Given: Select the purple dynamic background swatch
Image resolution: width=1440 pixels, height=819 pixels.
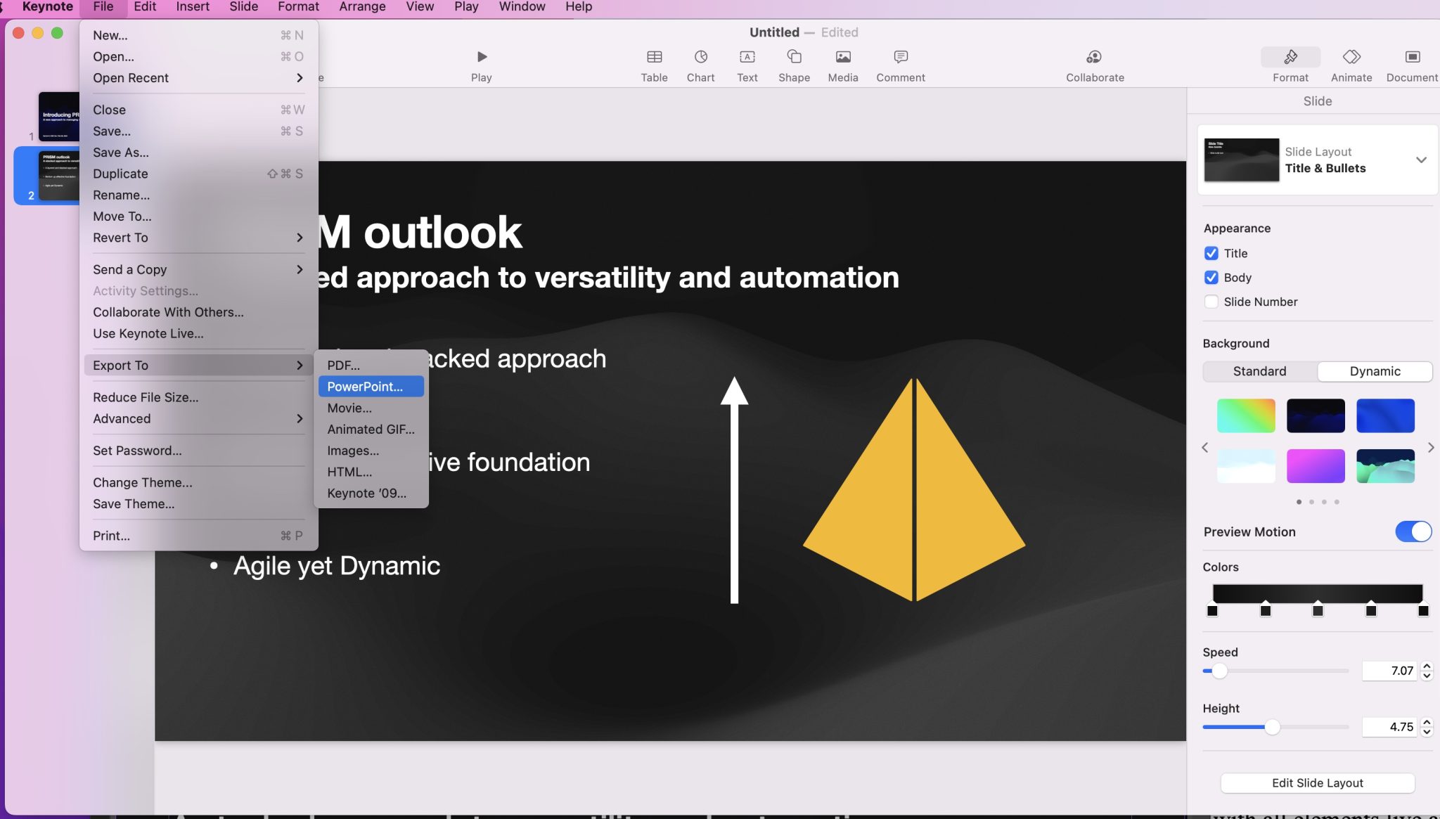Looking at the screenshot, I should pos(1315,465).
